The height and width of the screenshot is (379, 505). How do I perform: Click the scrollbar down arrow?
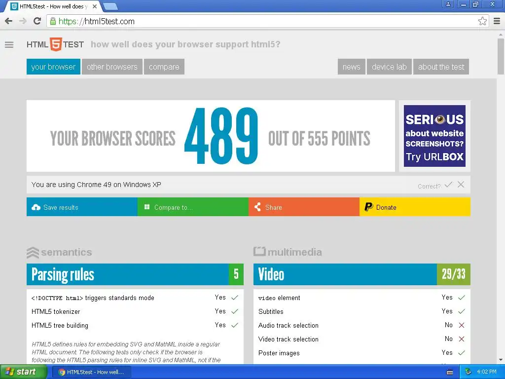pyautogui.click(x=501, y=360)
